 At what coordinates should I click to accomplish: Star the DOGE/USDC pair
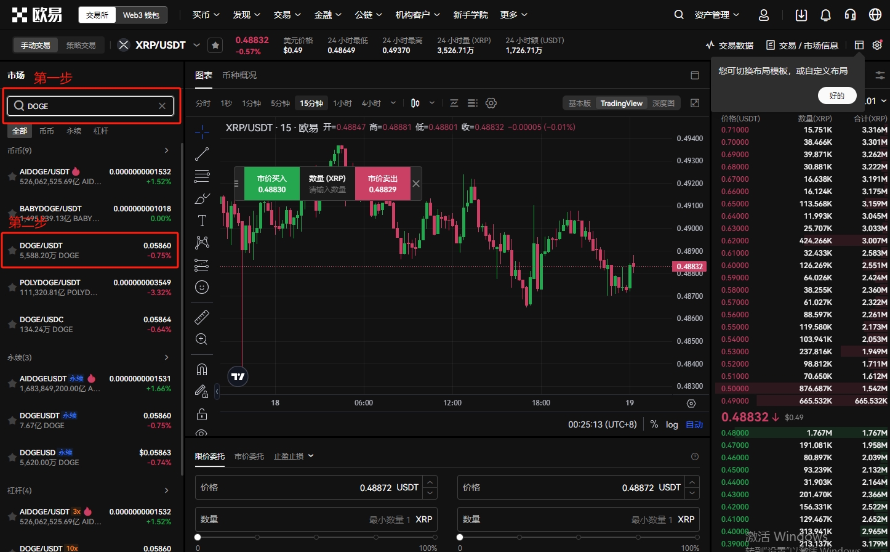point(12,325)
